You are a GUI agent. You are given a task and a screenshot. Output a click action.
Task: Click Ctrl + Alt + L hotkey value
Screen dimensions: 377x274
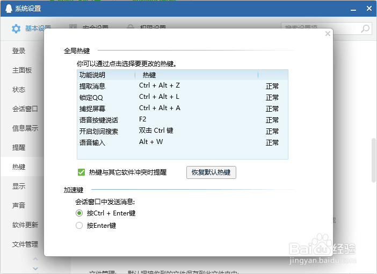pos(159,97)
